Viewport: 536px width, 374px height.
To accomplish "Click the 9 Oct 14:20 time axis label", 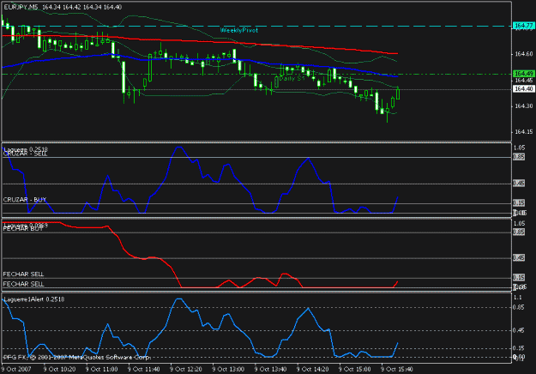I will [313, 369].
